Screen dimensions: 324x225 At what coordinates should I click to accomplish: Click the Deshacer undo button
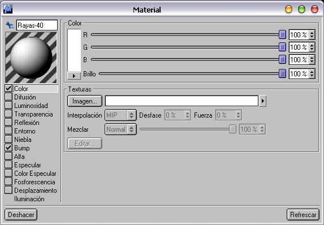pos(21,215)
